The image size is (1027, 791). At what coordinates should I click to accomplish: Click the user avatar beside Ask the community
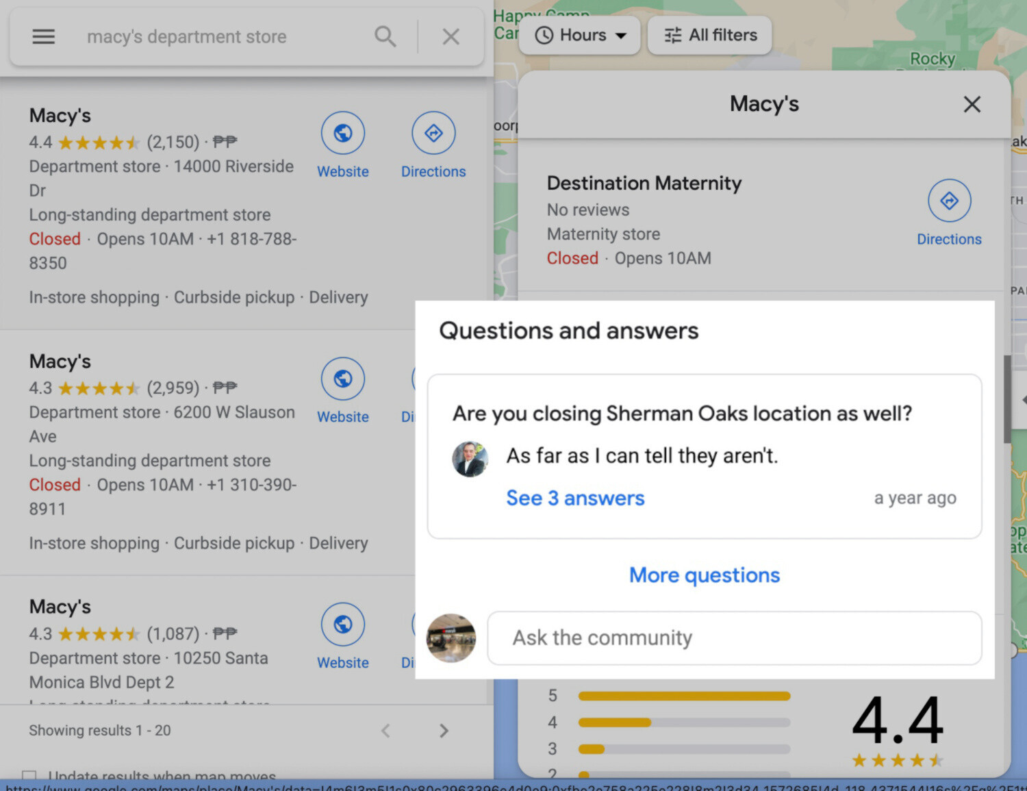tap(451, 638)
